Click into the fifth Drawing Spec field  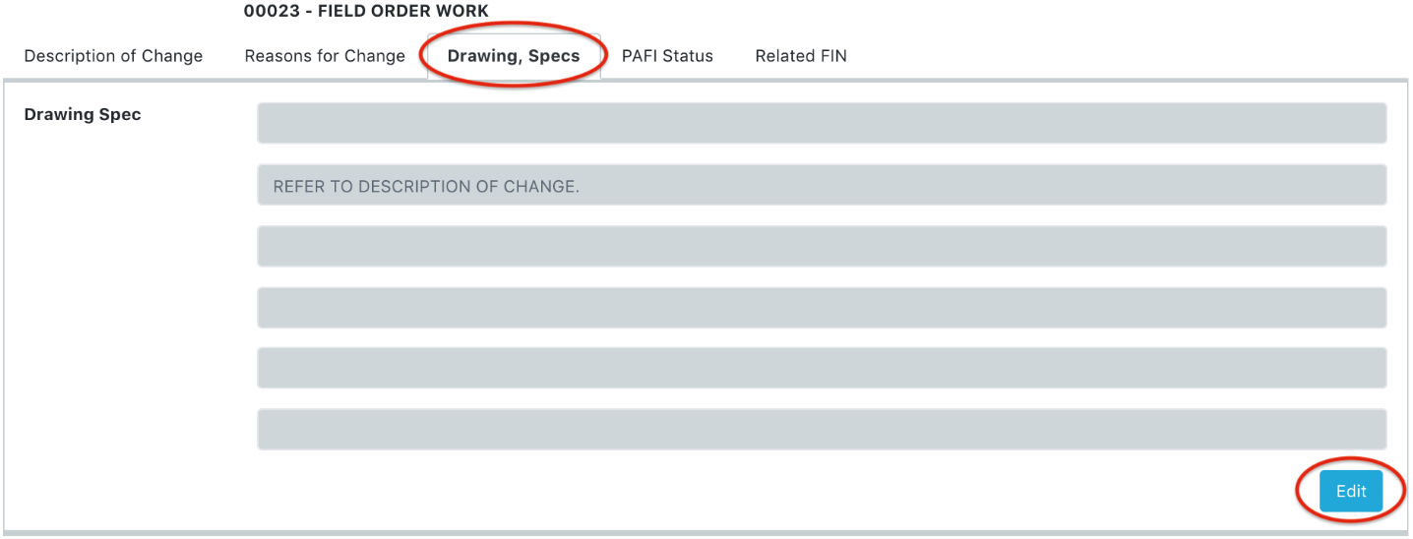[x=822, y=368]
